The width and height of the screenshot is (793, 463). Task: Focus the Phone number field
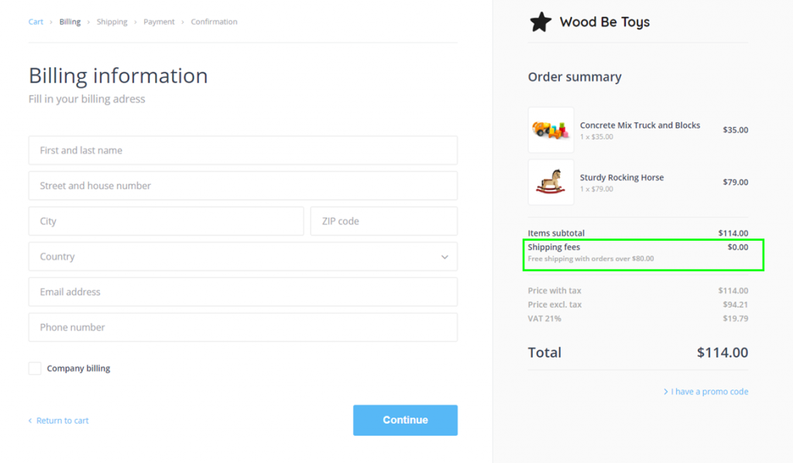[242, 327]
